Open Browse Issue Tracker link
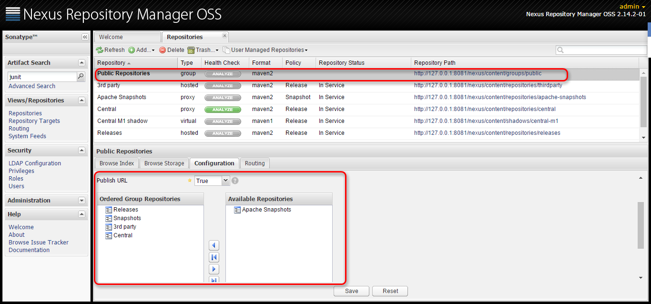651x304 pixels. pos(39,243)
